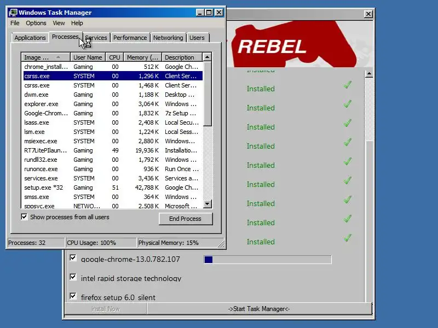Image resolution: width=438 pixels, height=328 pixels.
Task: Sort by User Name column header
Action: click(x=88, y=57)
